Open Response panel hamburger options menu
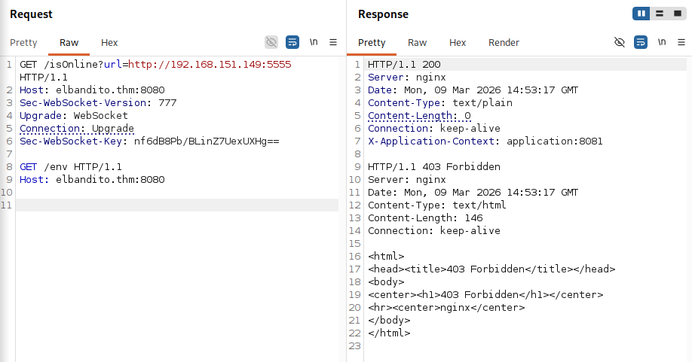This screenshot has width=692, height=362. point(681,42)
